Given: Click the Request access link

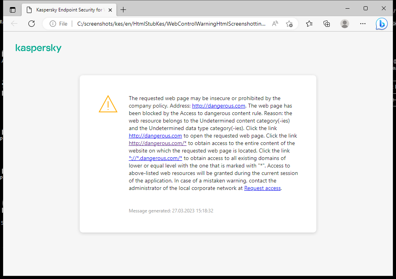Looking at the screenshot, I should pyautogui.click(x=262, y=188).
